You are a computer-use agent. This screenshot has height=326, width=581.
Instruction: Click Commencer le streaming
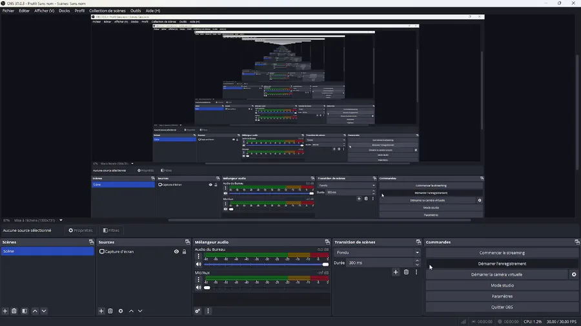click(502, 253)
